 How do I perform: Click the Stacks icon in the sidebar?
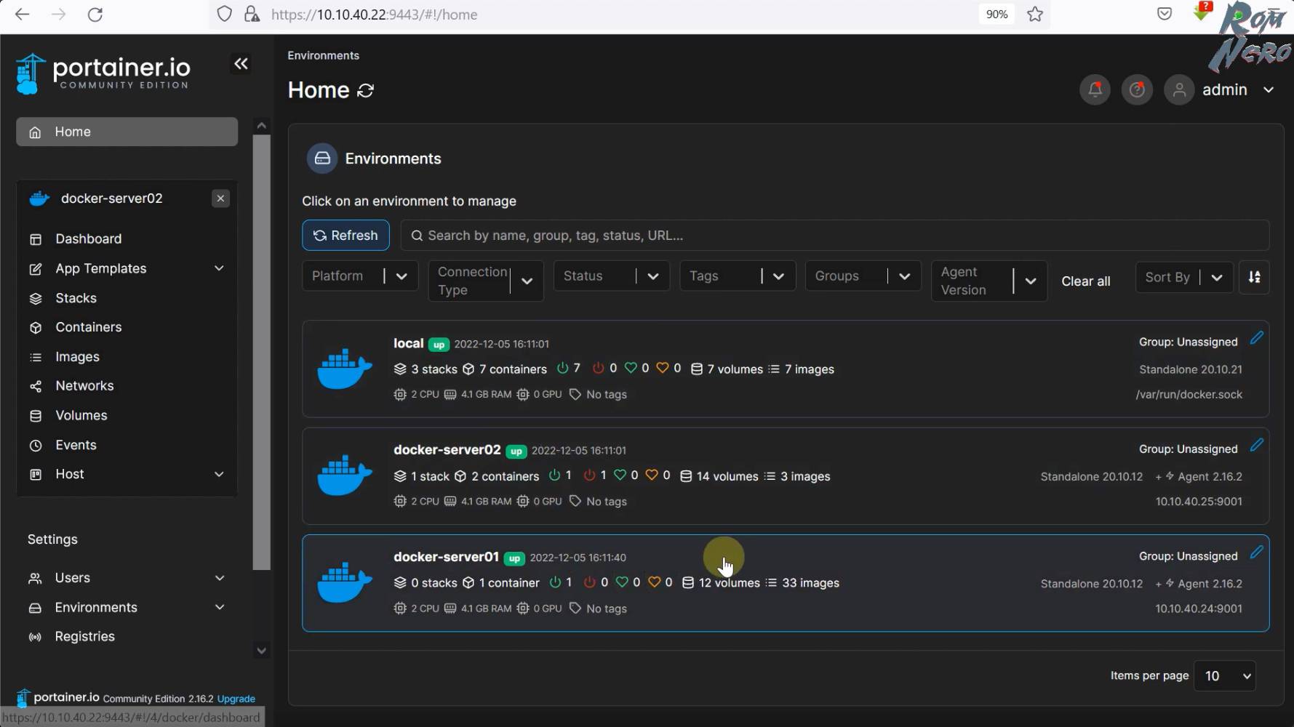coord(36,298)
